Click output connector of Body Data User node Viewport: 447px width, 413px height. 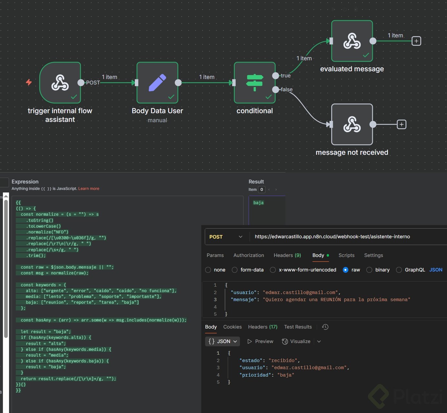pos(178,83)
